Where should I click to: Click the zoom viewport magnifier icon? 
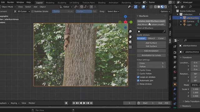(130, 31)
